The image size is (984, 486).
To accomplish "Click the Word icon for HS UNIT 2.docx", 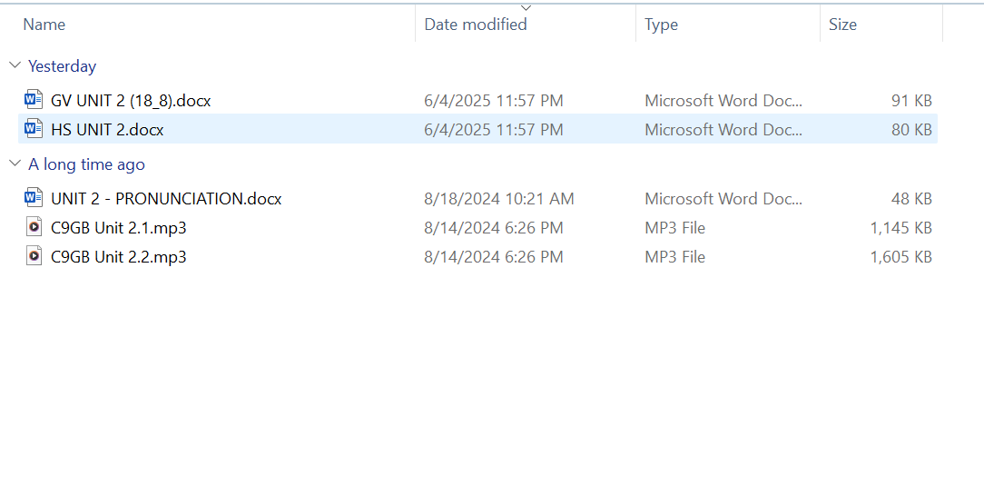I will pyautogui.click(x=34, y=129).
